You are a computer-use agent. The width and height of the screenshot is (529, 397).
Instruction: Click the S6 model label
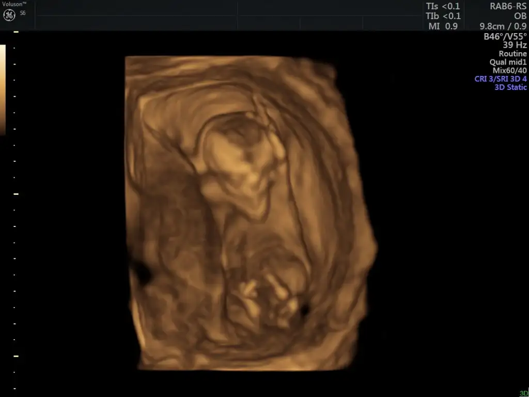[23, 13]
